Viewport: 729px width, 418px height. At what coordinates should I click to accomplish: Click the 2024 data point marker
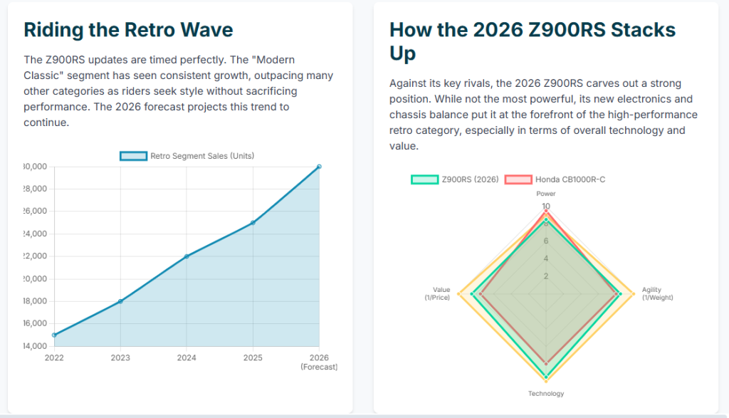pos(187,256)
